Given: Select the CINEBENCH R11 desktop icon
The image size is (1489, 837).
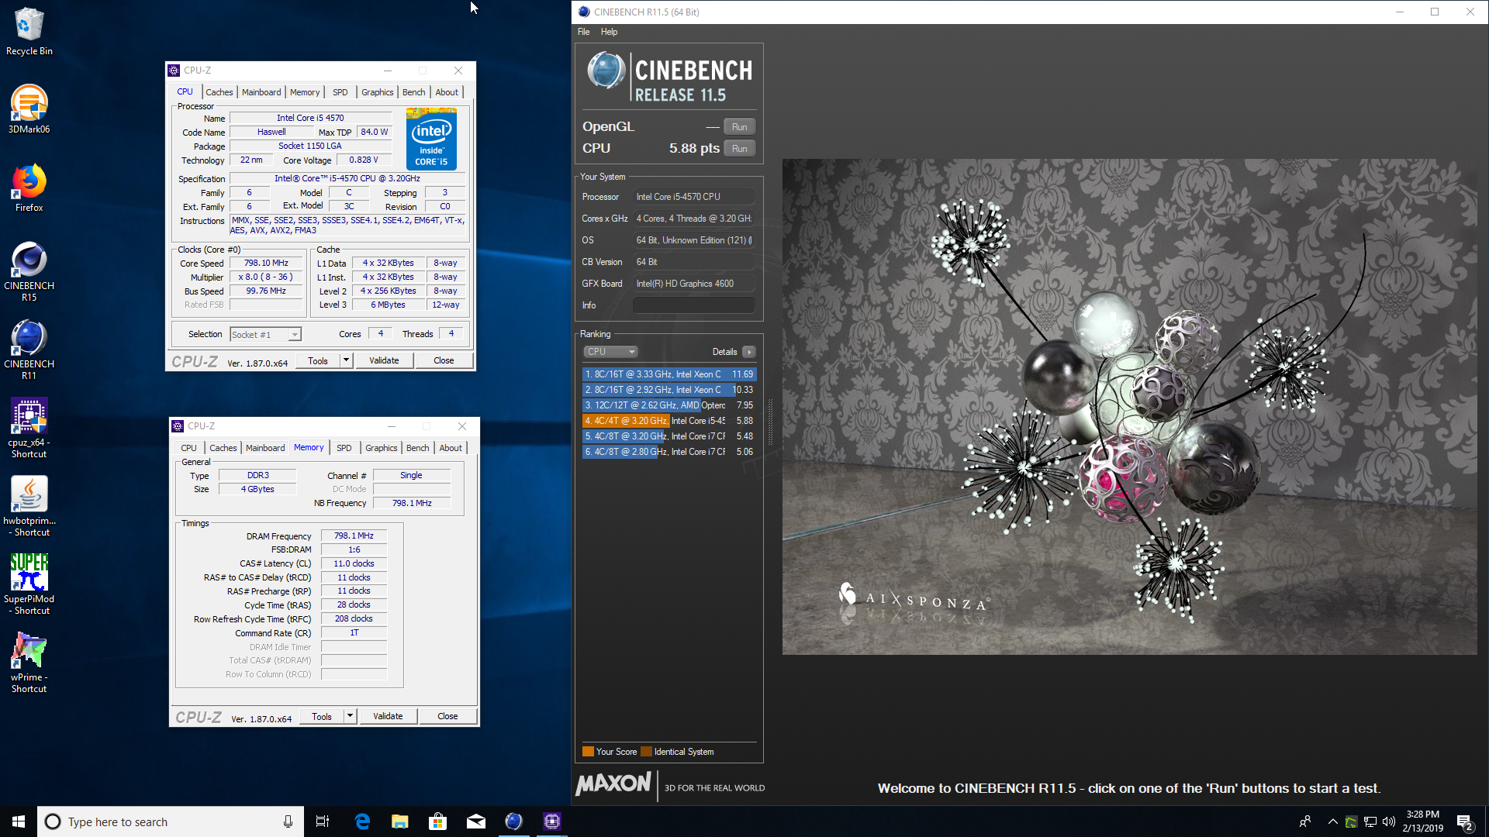Looking at the screenshot, I should (x=29, y=350).
